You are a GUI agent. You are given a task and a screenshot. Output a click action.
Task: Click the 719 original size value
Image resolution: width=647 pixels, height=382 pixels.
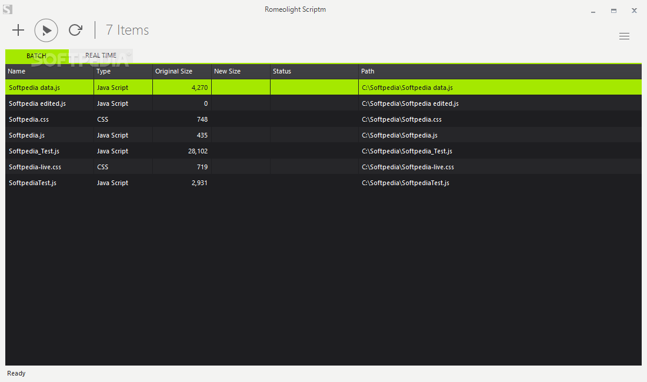click(x=202, y=167)
